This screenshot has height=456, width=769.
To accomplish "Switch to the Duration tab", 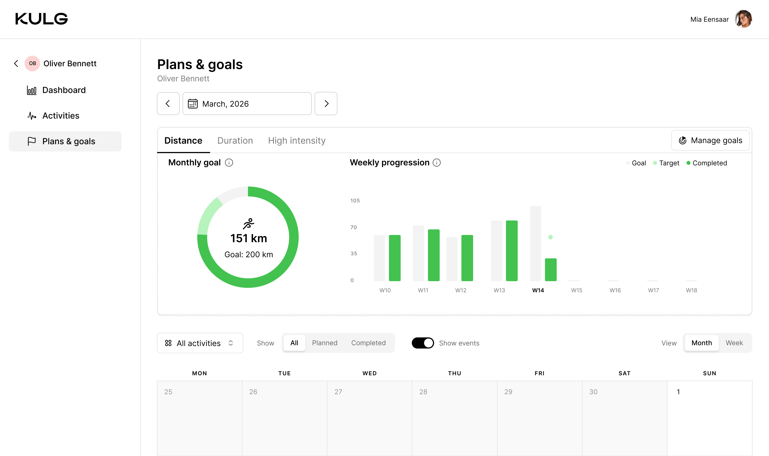I will click(x=235, y=140).
